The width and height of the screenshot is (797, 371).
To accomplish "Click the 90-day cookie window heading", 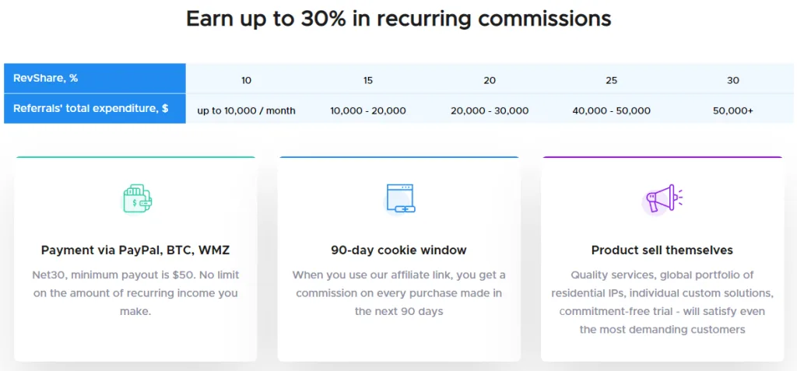I will click(x=398, y=250).
